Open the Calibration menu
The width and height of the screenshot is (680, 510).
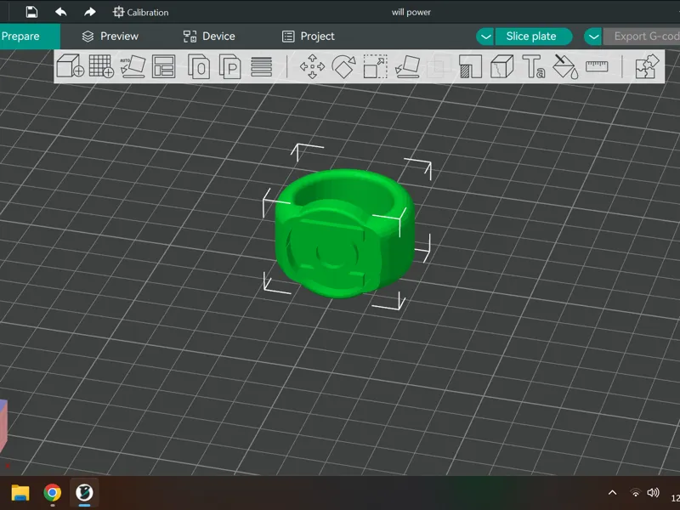tap(140, 12)
